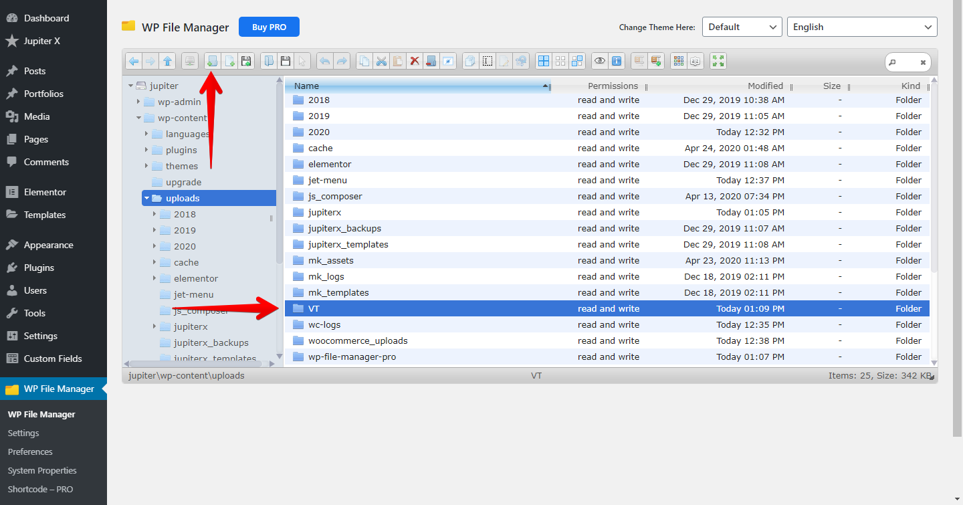Image resolution: width=963 pixels, height=505 pixels.
Task: Click the copy icon in toolbar
Action: point(364,61)
